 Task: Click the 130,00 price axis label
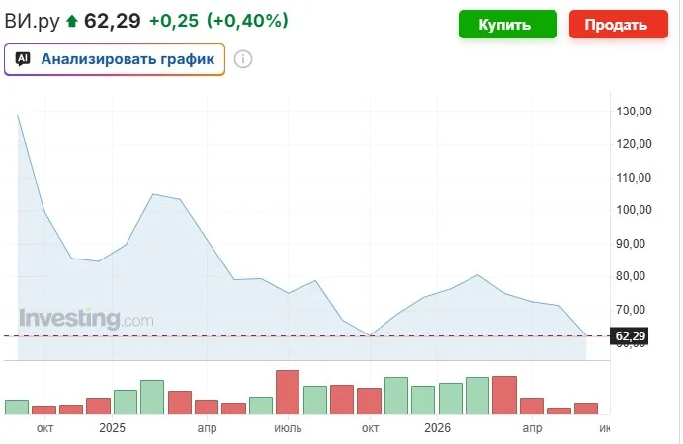pyautogui.click(x=634, y=111)
